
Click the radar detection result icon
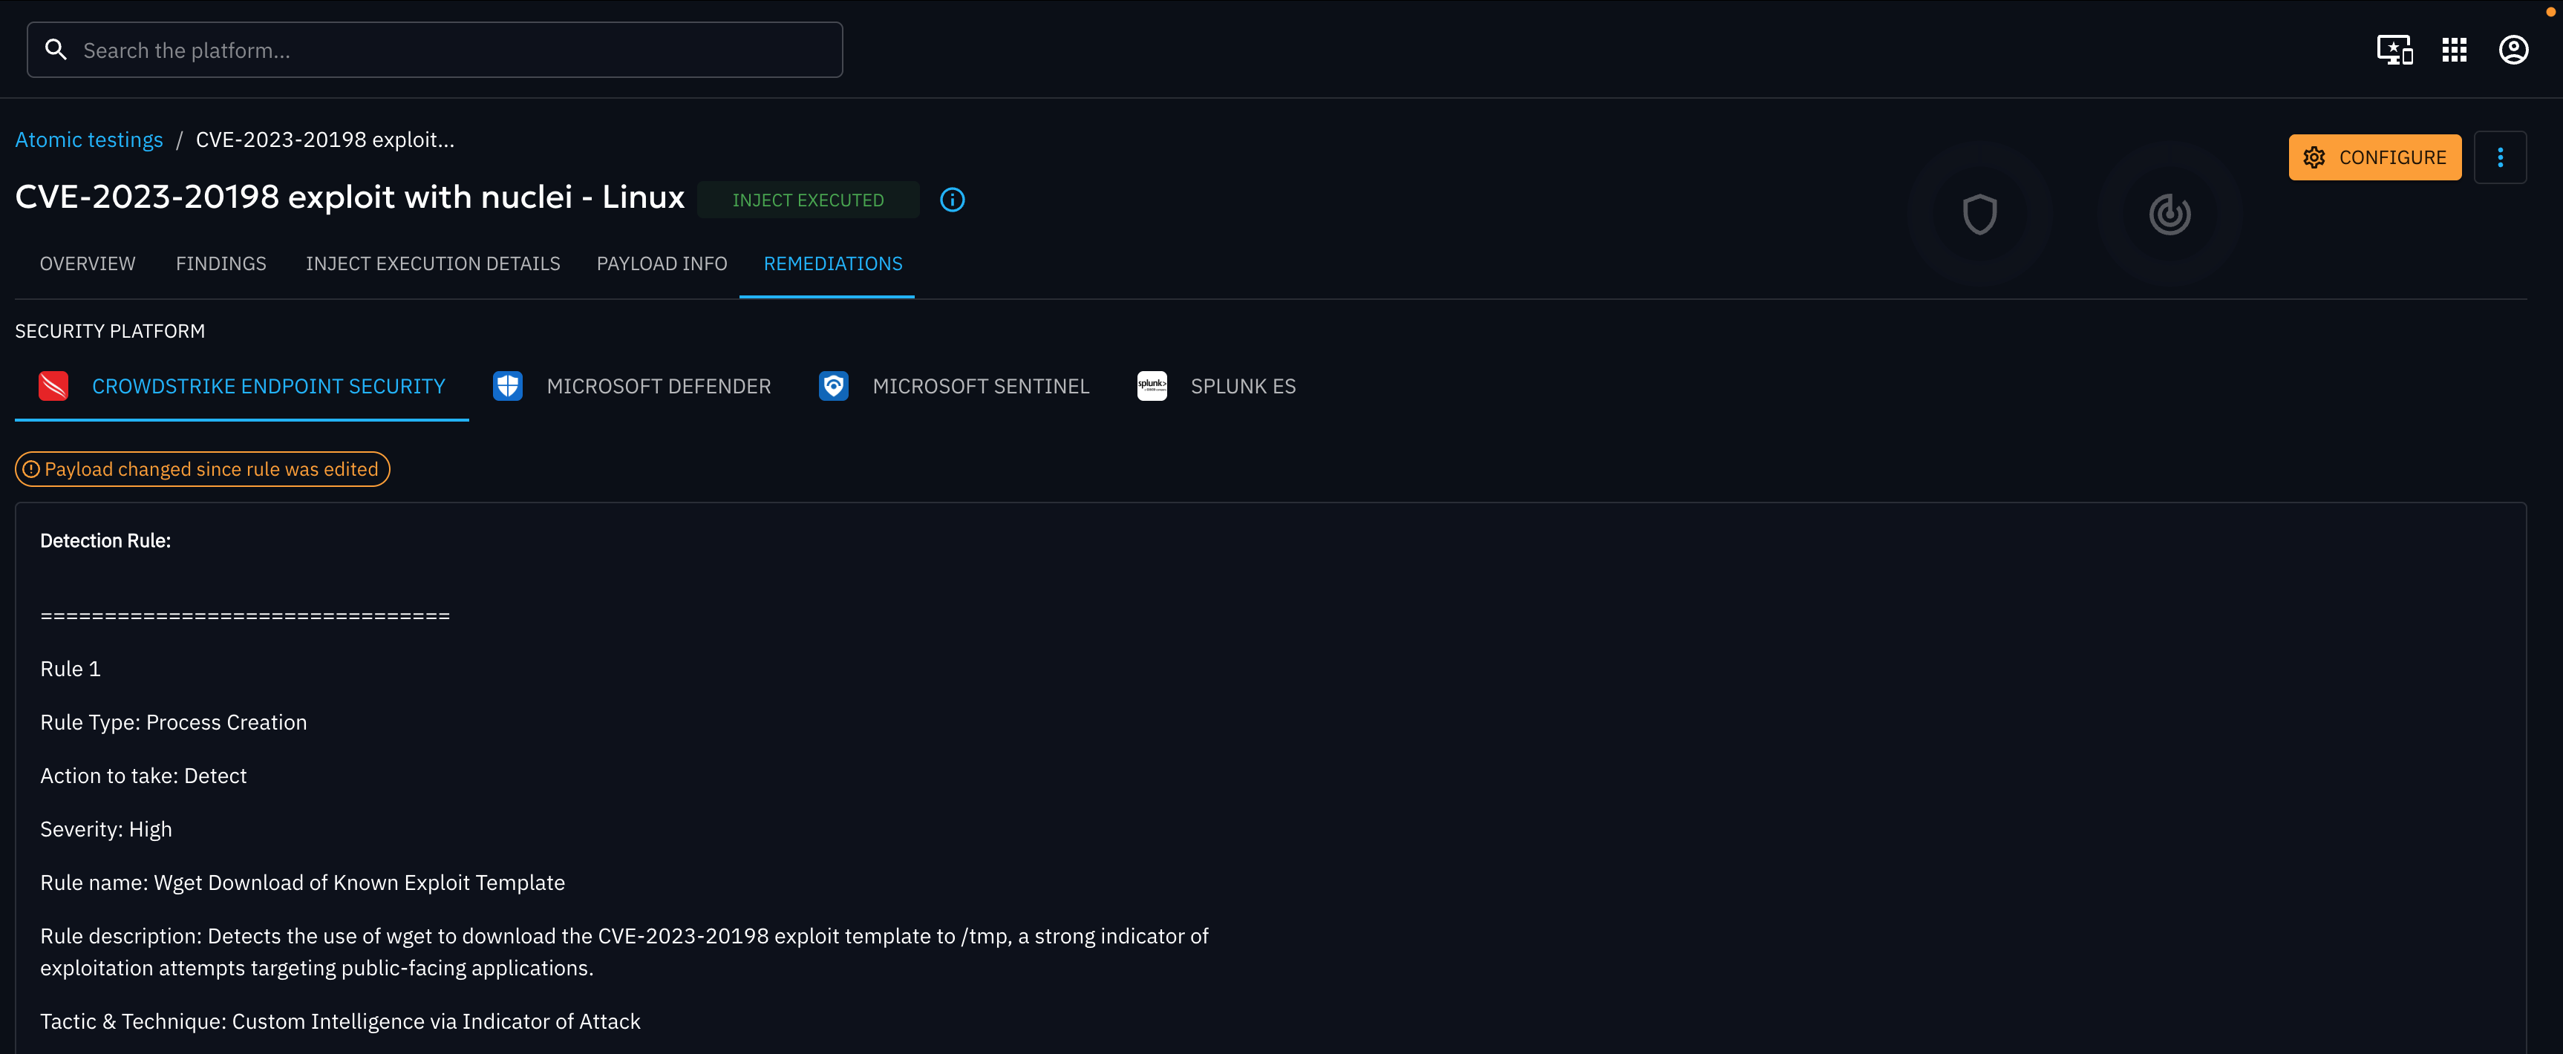[x=2169, y=214]
